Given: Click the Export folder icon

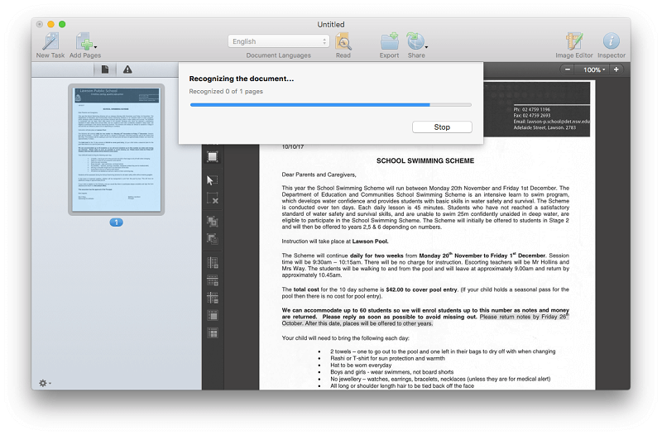Looking at the screenshot, I should coord(389,41).
